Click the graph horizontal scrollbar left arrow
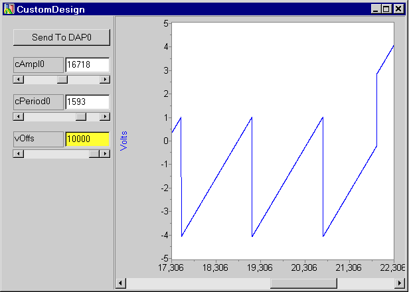Viewport: 409px width, 292px height. [x=121, y=283]
